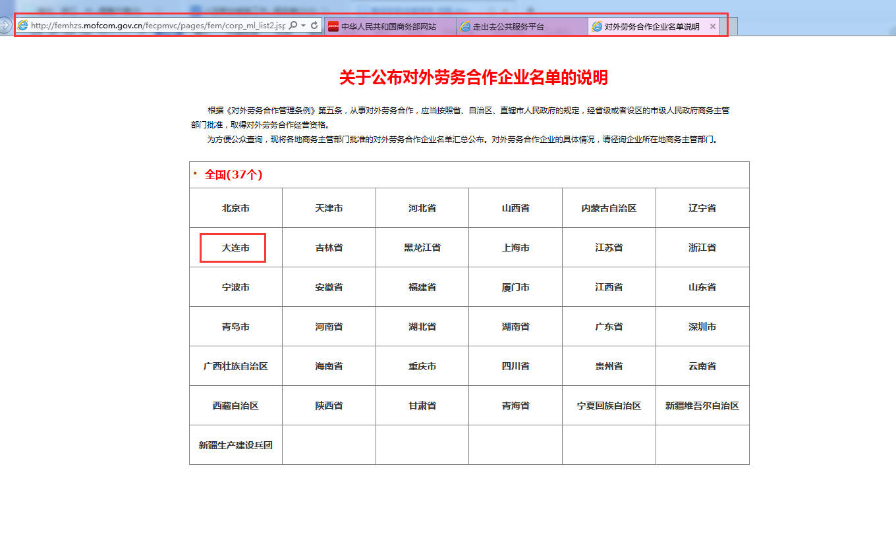Open the 北京市 enterprise list
The width and height of the screenshot is (896, 534).
[x=235, y=208]
